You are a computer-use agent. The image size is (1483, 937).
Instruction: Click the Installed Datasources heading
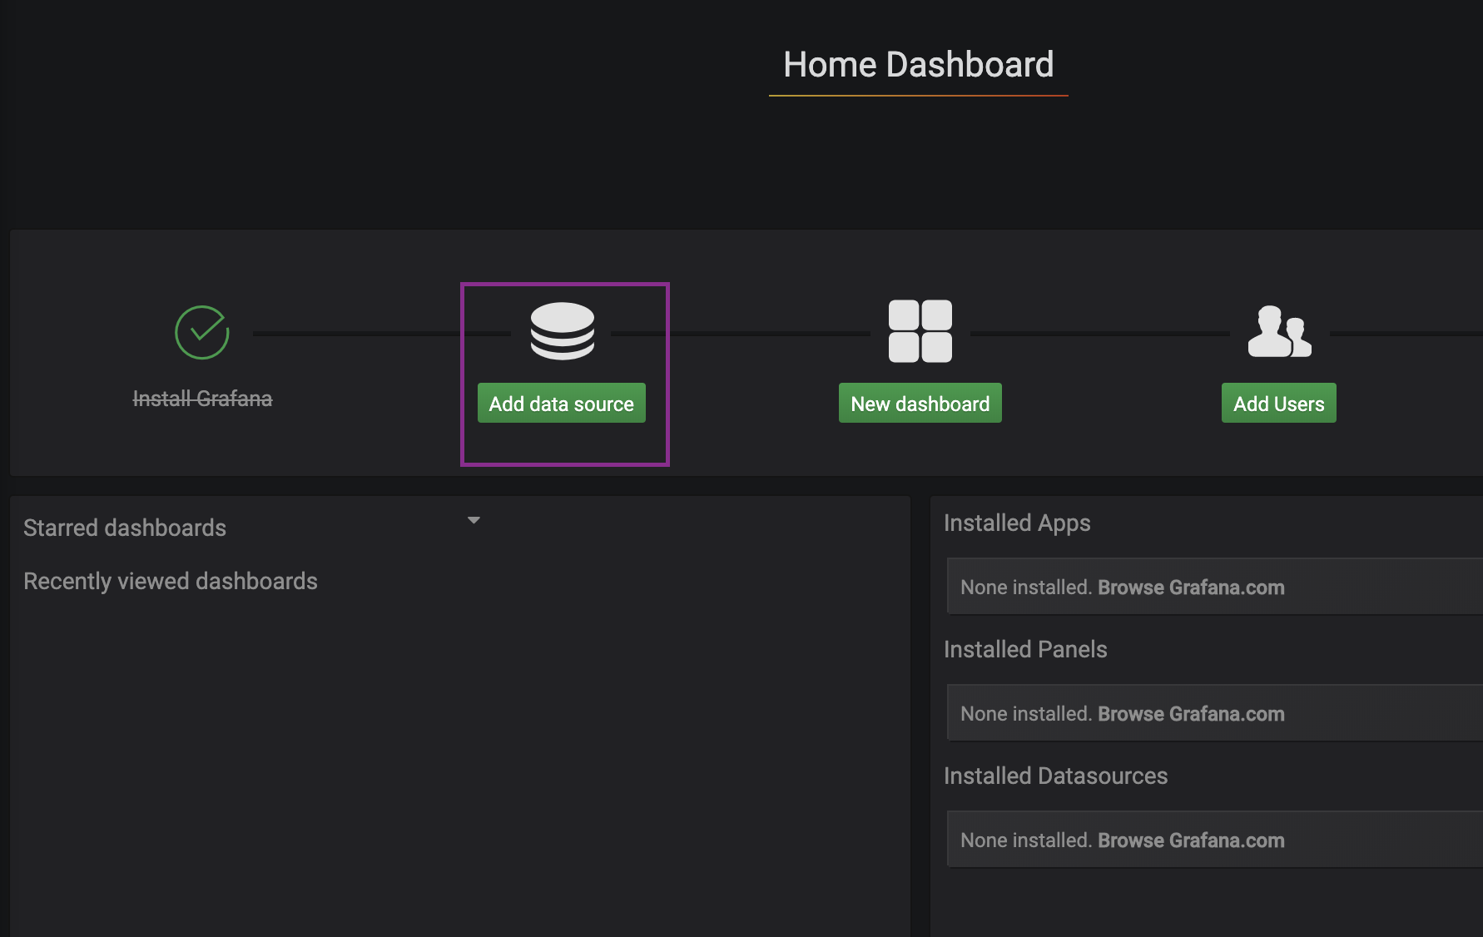click(x=1055, y=776)
